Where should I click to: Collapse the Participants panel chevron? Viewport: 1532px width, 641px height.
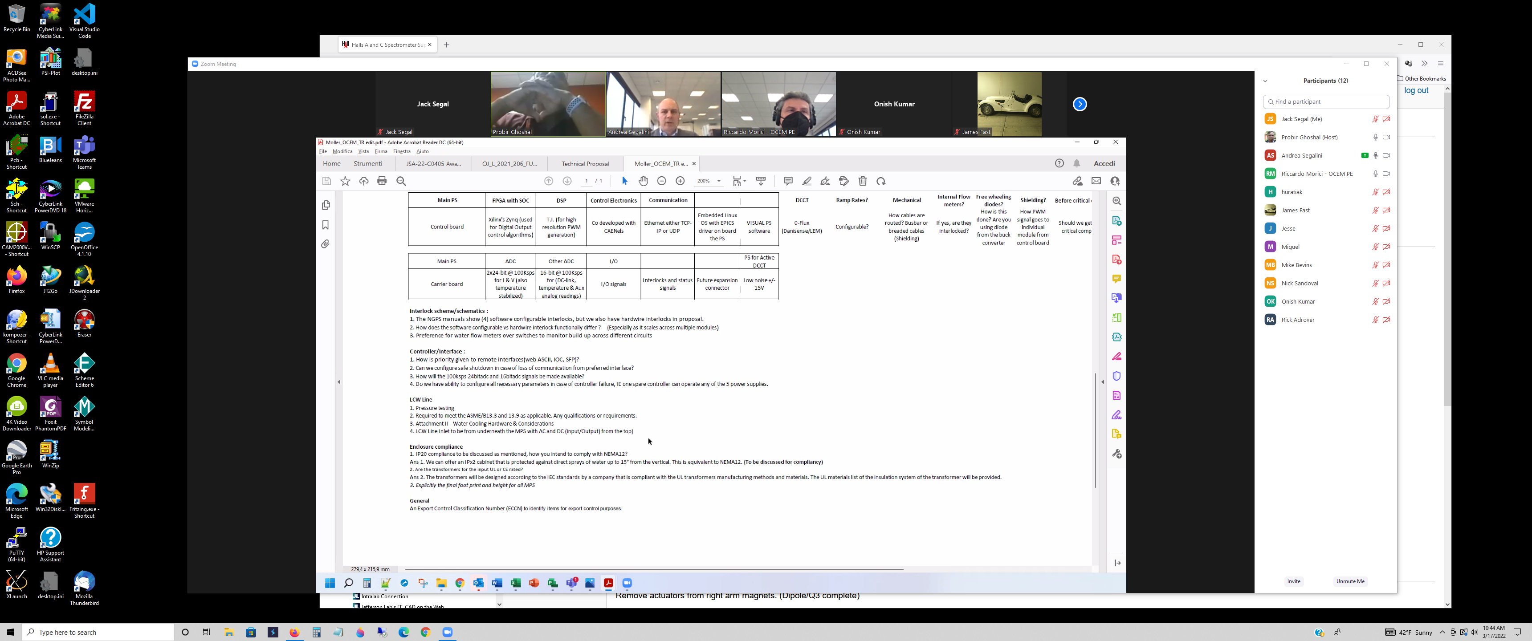pos(1265,81)
